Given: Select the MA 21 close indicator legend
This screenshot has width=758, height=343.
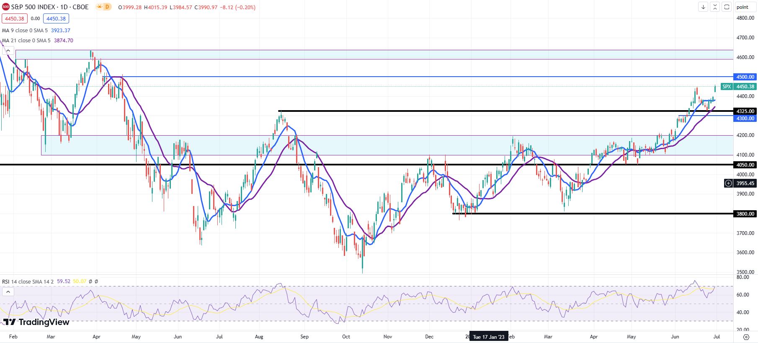Looking at the screenshot, I should click(x=26, y=41).
